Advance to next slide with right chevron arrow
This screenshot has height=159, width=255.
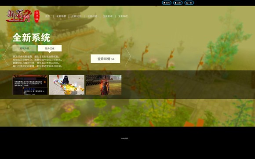pos(127,56)
